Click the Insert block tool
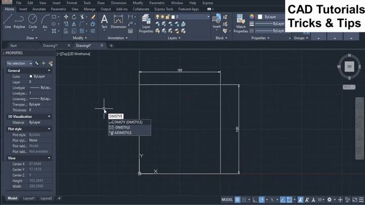The image size is (365, 205). [x=217, y=21]
